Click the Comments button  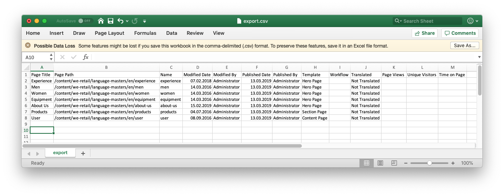click(x=460, y=33)
